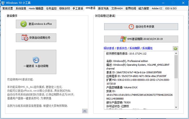Click the 应用程序 ID line
The height and width of the screenshot is (119, 189).
(136, 76)
